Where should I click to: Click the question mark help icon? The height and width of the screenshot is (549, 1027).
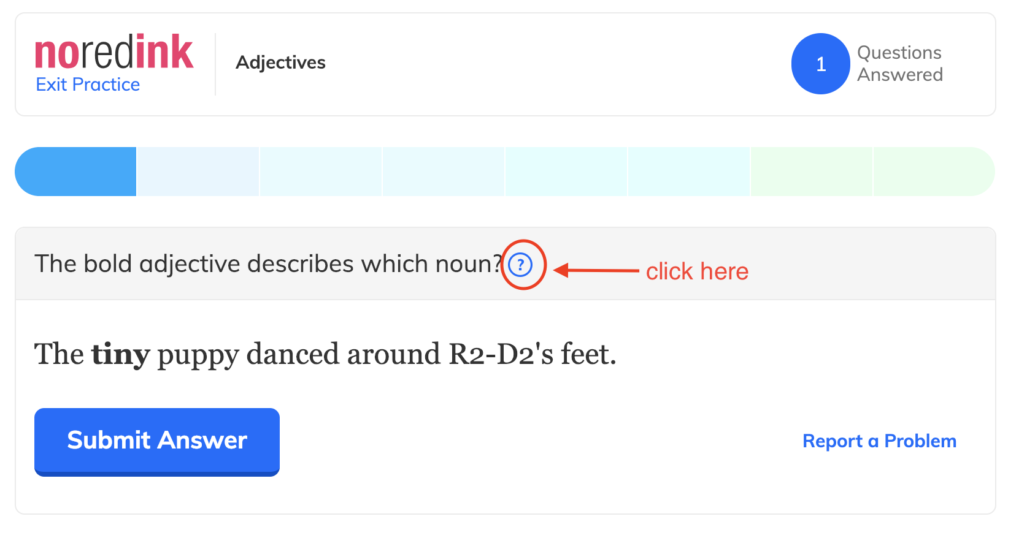[520, 265]
